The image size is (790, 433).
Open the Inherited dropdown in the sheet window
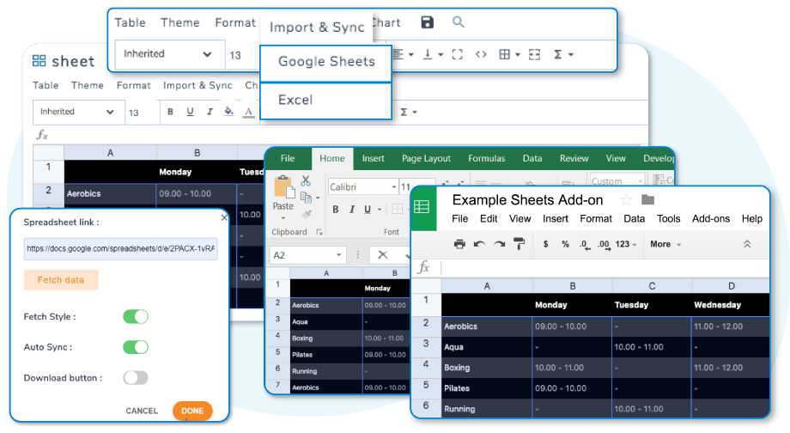pos(79,112)
